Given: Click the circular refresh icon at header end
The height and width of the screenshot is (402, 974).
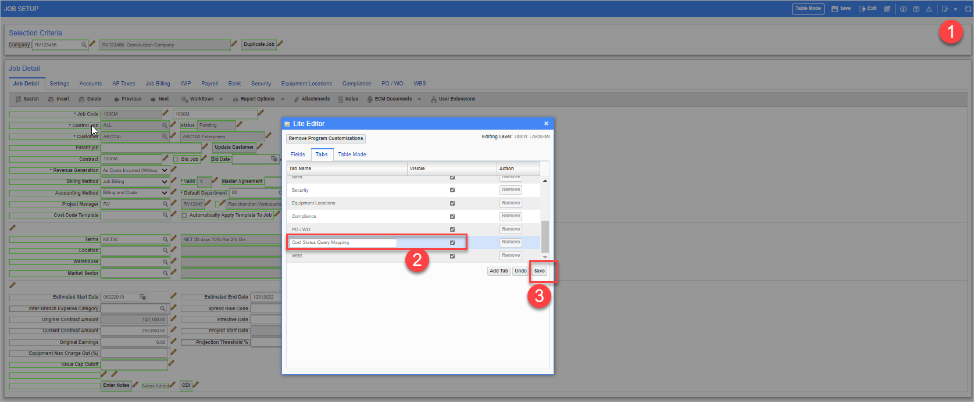Looking at the screenshot, I should [x=968, y=9].
